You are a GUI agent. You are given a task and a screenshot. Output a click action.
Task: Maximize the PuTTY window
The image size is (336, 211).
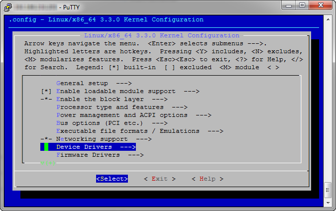point(302,5)
